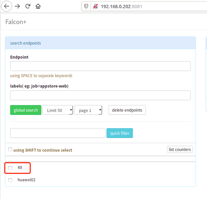This screenshot has height=199, width=207.
Task: Run the global search
Action: (25, 110)
